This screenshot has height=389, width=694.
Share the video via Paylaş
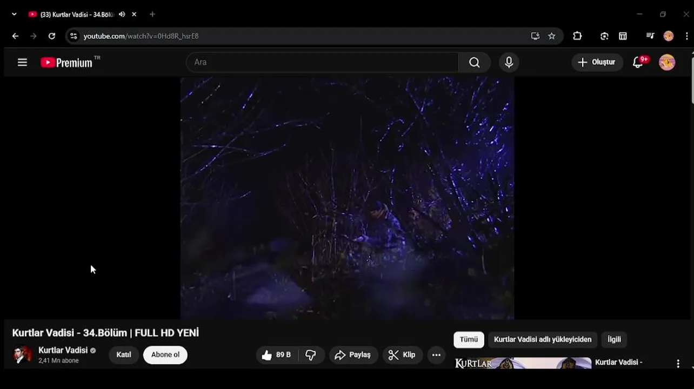point(353,355)
